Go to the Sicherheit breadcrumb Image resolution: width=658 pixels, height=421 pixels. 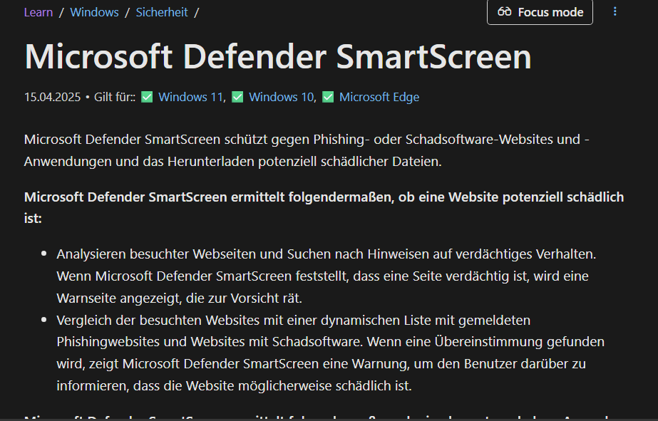[162, 12]
